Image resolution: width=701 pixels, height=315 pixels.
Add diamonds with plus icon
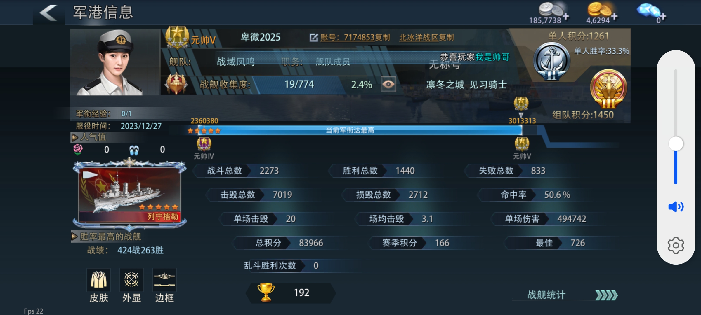(663, 17)
